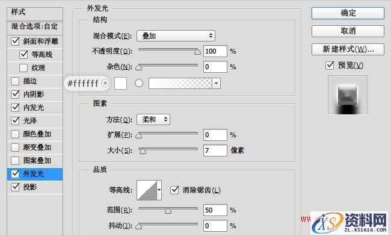Select the solid color radio button
391x236 pixels.
pyautogui.click(x=105, y=83)
